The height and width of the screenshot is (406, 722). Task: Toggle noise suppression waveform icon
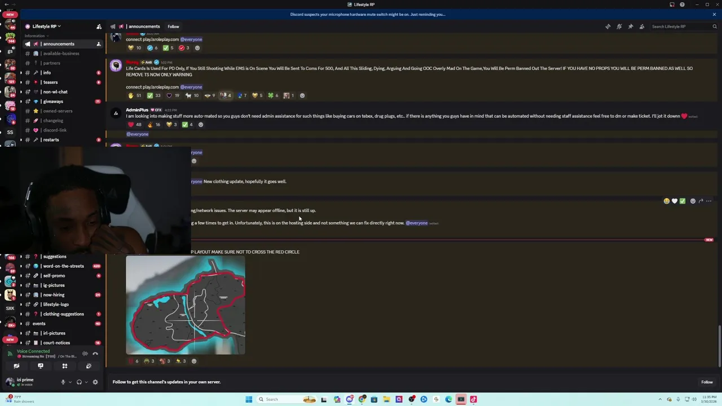tap(85, 354)
